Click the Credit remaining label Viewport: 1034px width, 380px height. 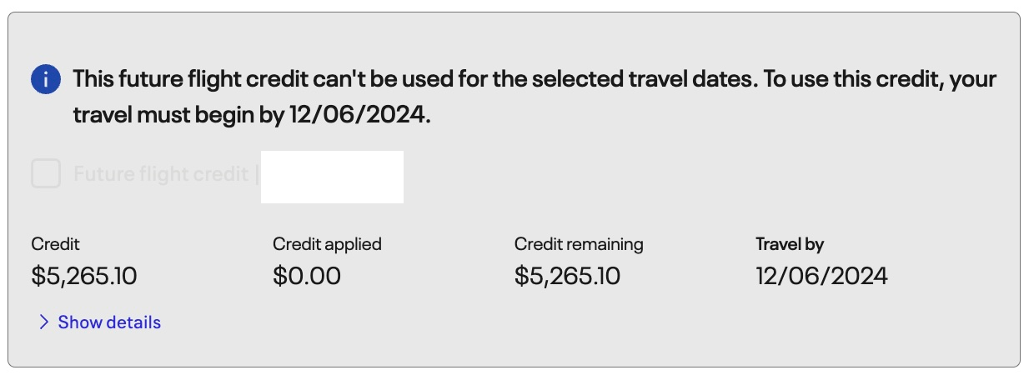(578, 244)
